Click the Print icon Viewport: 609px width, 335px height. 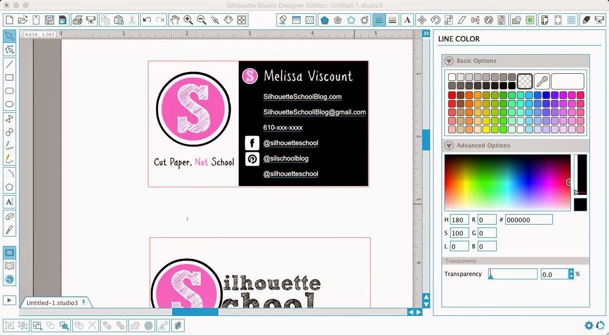78,20
